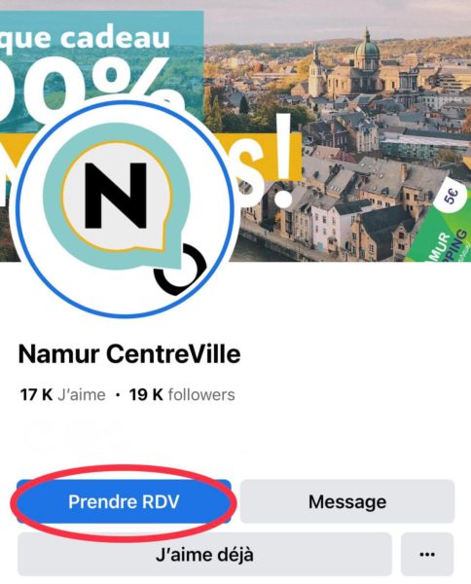Image resolution: width=471 pixels, height=584 pixels.
Task: Open the Namur CentreVille profile picture
Action: click(125, 209)
